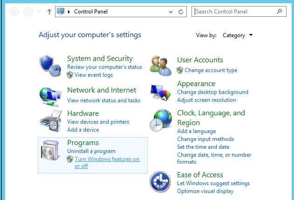Viewport: 294px width, 200px height.
Task: Click Add a language
Action: click(x=197, y=131)
